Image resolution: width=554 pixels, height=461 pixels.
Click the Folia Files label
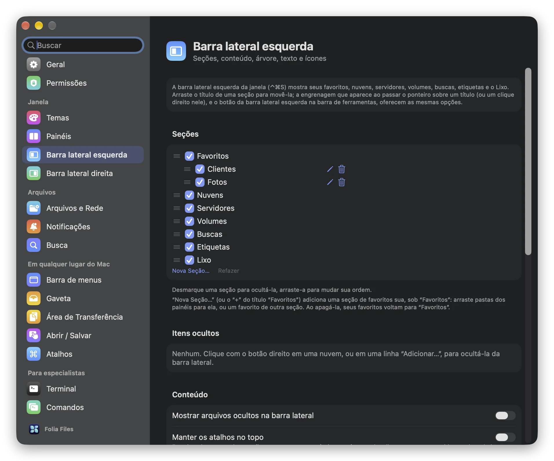pyautogui.click(x=59, y=429)
